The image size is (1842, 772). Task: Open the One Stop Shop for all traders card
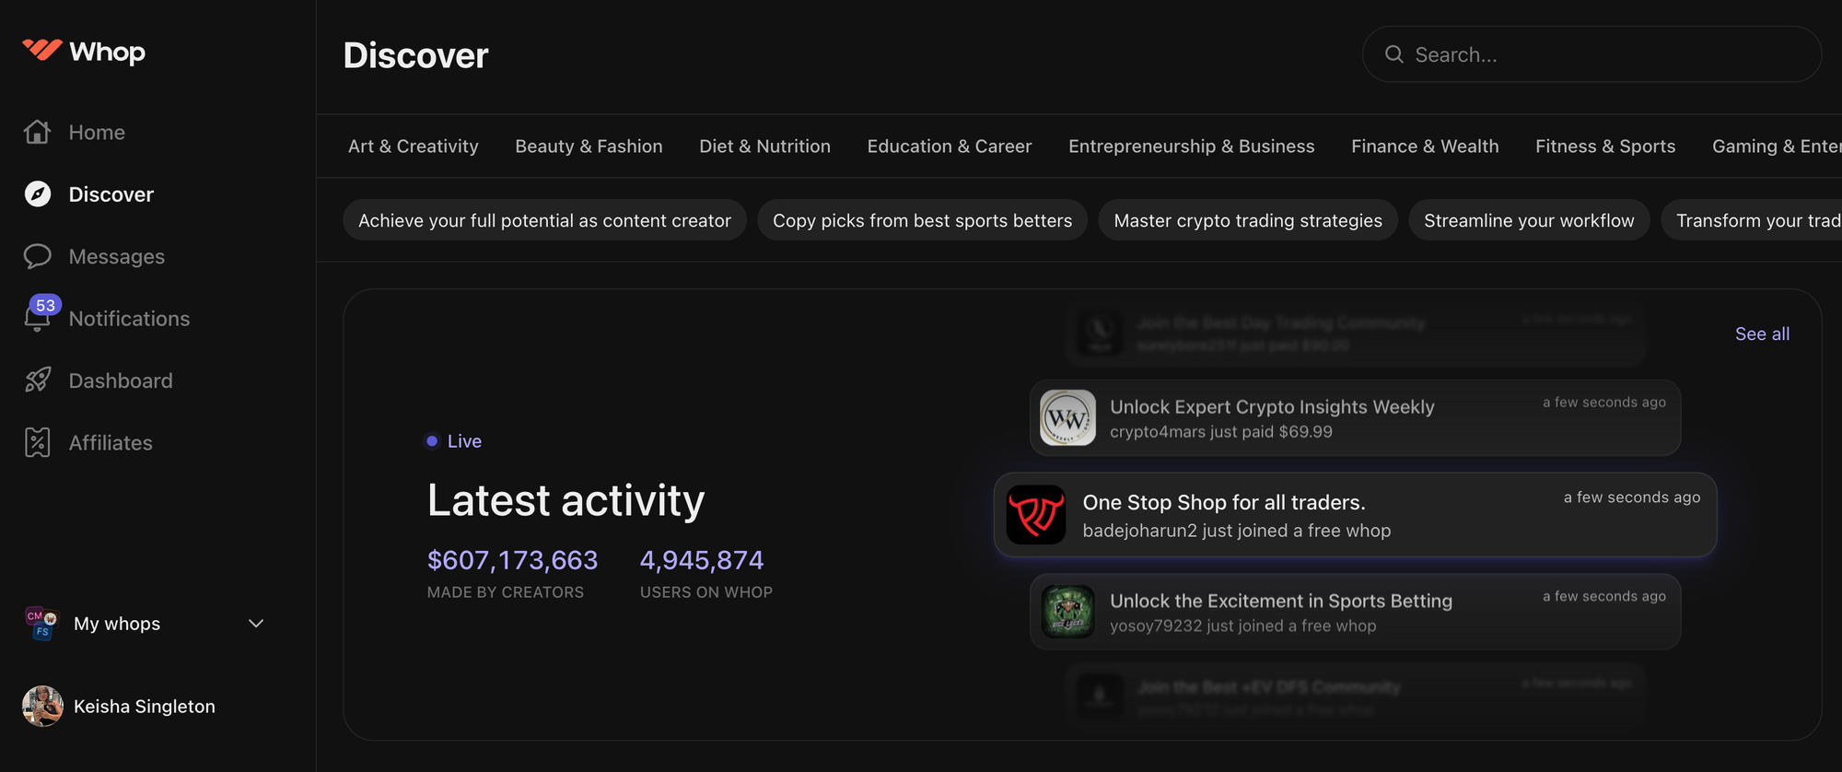tap(1354, 515)
